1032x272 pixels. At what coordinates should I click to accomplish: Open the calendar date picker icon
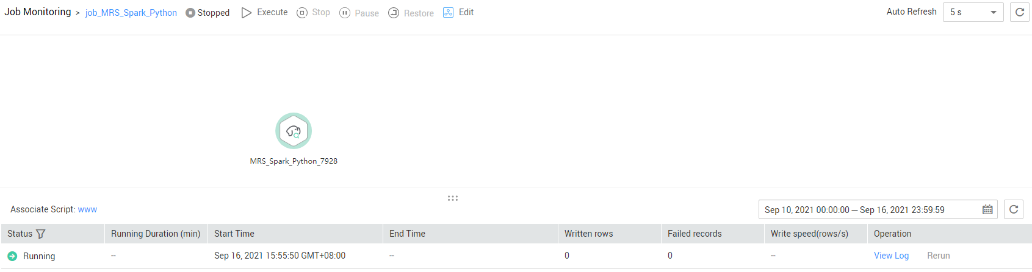(987, 209)
